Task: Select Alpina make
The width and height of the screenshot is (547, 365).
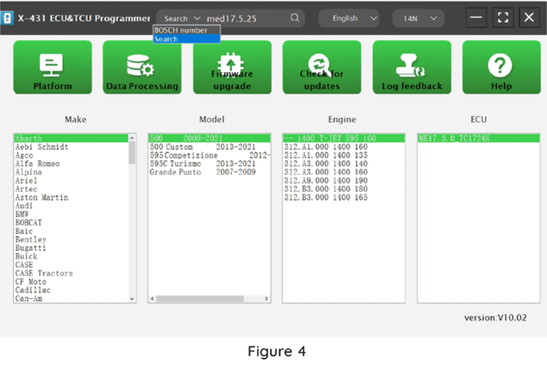Action: click(x=71, y=172)
